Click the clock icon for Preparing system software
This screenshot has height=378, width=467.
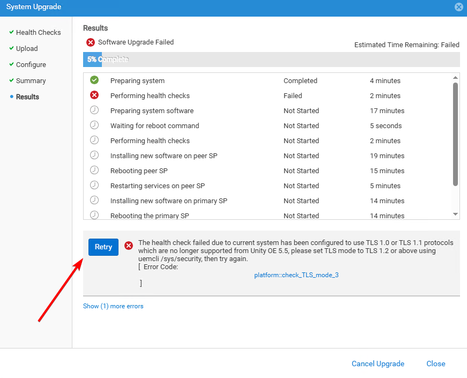[x=94, y=110]
